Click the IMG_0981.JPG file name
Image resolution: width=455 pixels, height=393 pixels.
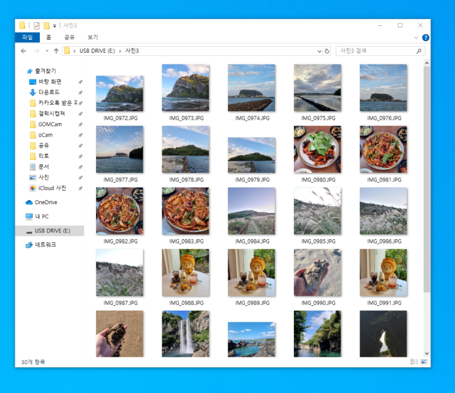pos(384,180)
